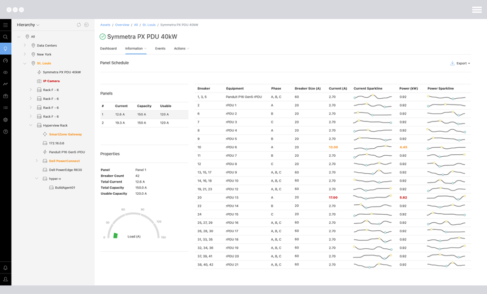The width and height of the screenshot is (487, 294).
Task: Click the highlighted location pin sidebar icon
Action: pos(5,48)
